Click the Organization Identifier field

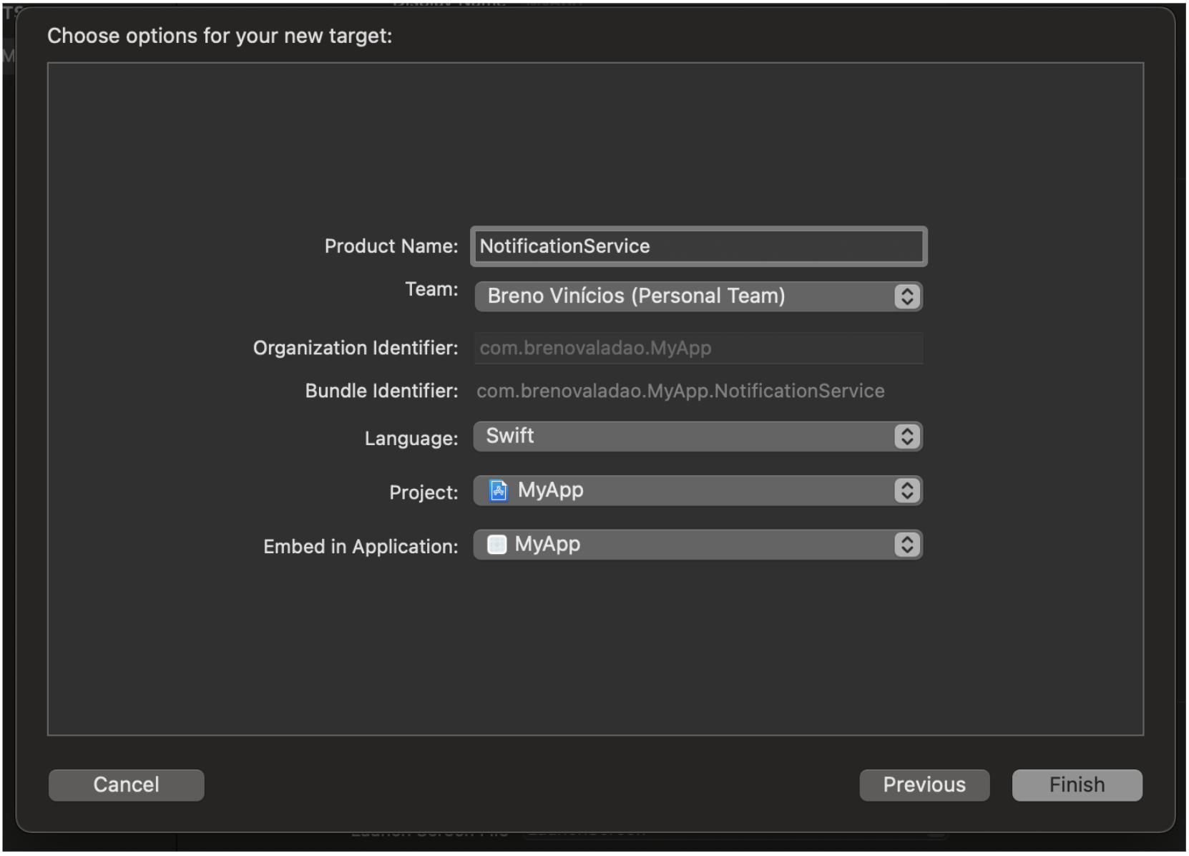point(698,348)
